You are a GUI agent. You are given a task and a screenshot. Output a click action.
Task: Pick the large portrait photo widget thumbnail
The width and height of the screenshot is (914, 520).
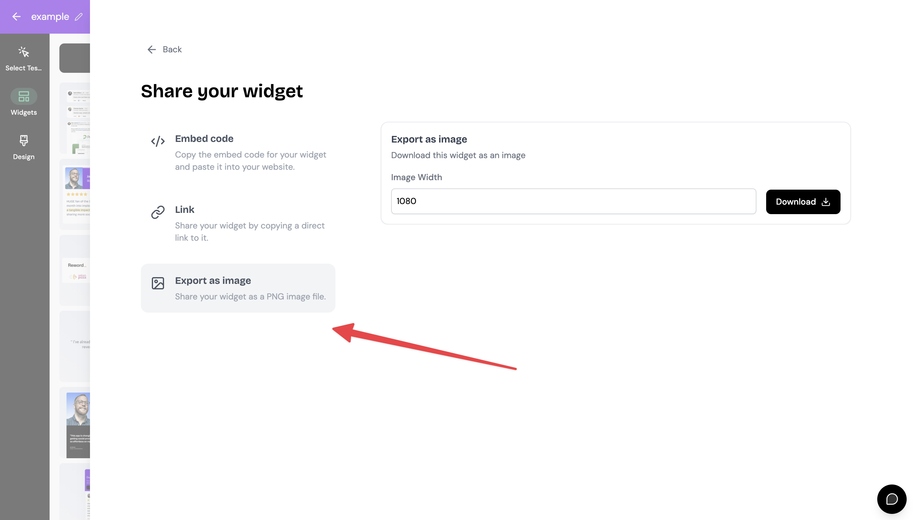click(75, 422)
